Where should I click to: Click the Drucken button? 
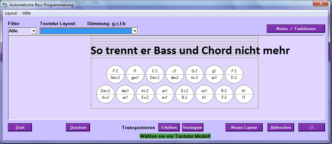78,127
